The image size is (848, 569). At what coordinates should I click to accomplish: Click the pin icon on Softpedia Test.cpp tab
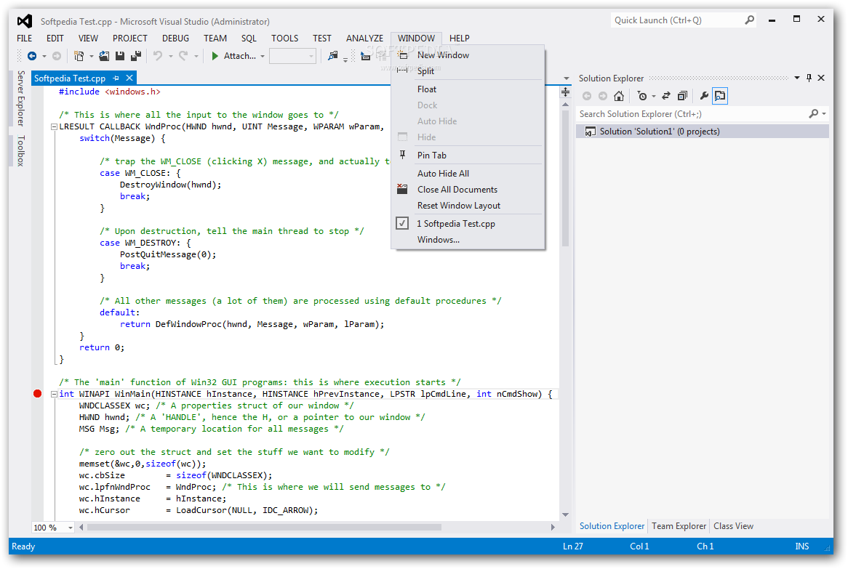click(x=116, y=78)
